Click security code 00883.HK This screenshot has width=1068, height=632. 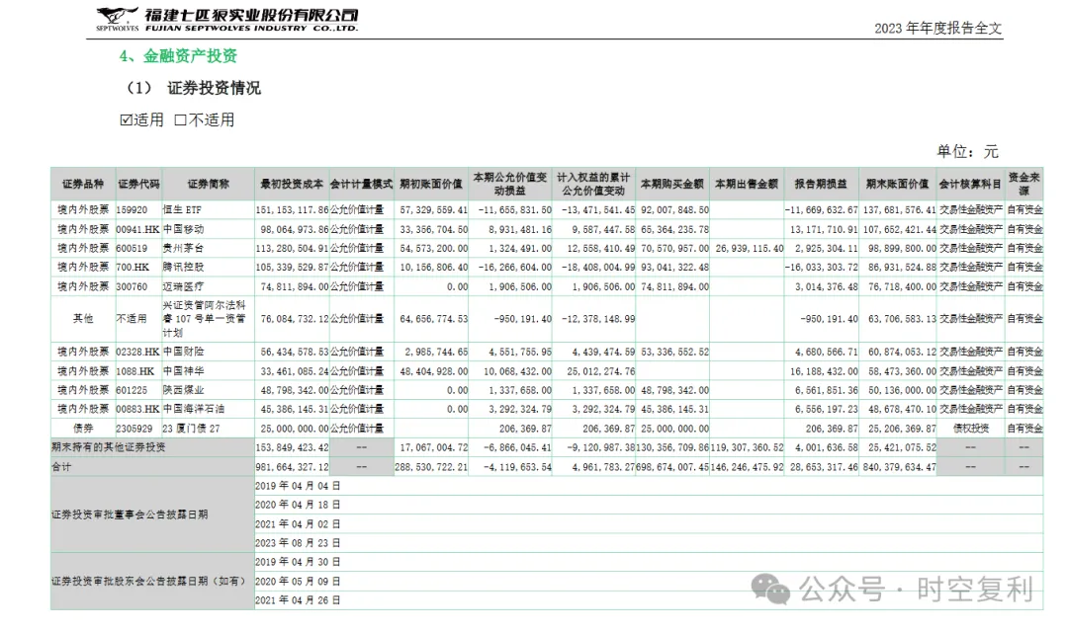coord(137,409)
